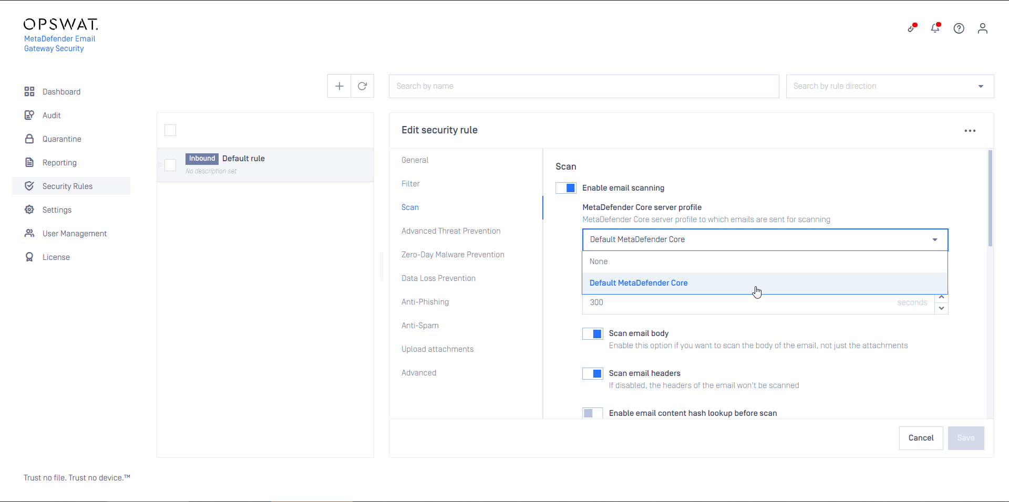
Task: Focus the Search by name field
Action: coord(583,86)
